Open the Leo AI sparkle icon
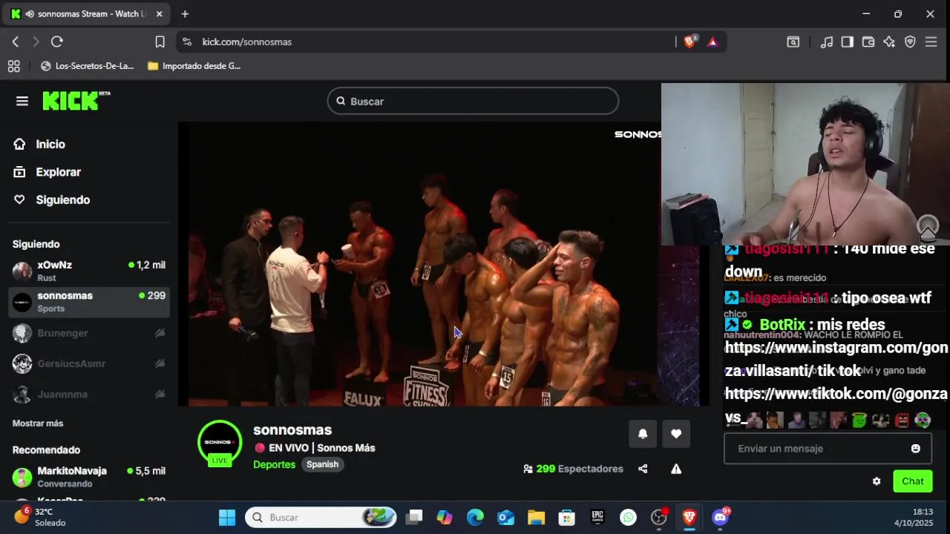 pos(889,42)
